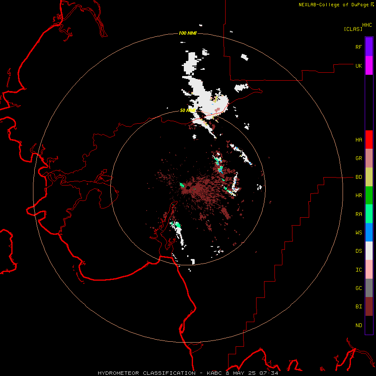This screenshot has width=376, height=376.
Task: Click the BD legend label
Action: pos(359,177)
